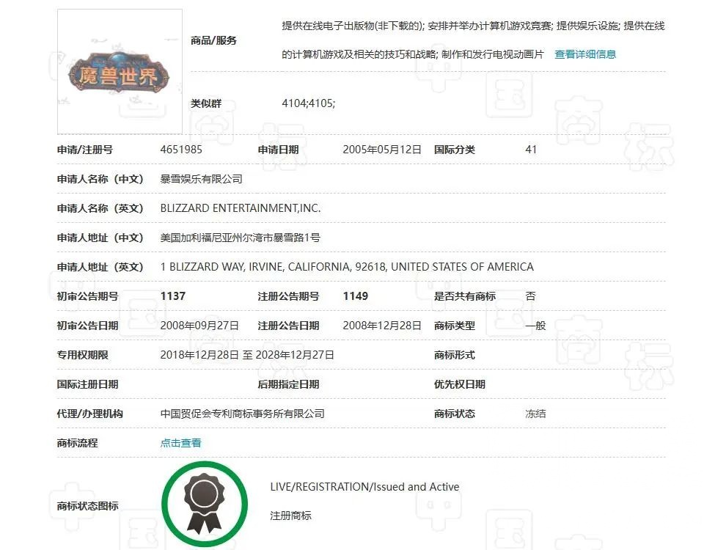Click international classification value 41
The width and height of the screenshot is (726, 550).
click(x=531, y=150)
